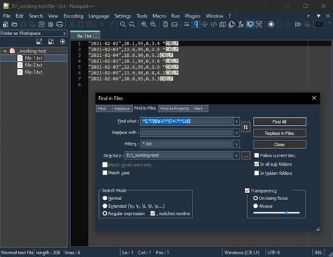Image resolution: width=333 pixels, height=257 pixels.
Task: Switch to the Find in Projects tab
Action: 175,109
